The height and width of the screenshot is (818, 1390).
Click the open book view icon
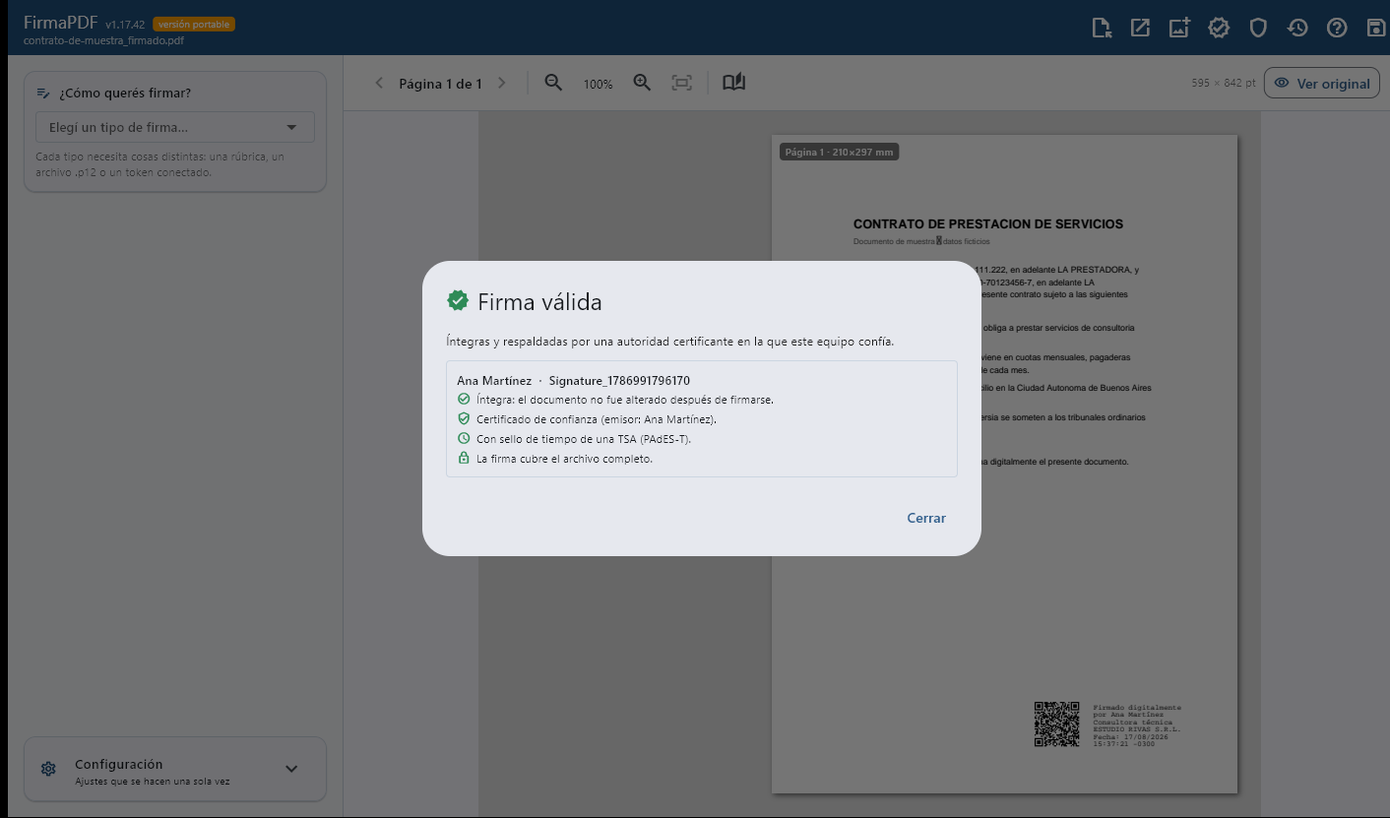tap(733, 83)
